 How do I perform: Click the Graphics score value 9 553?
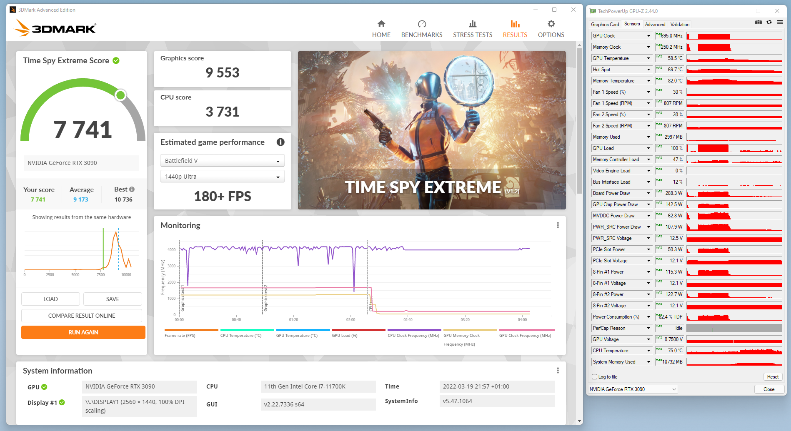coord(223,73)
